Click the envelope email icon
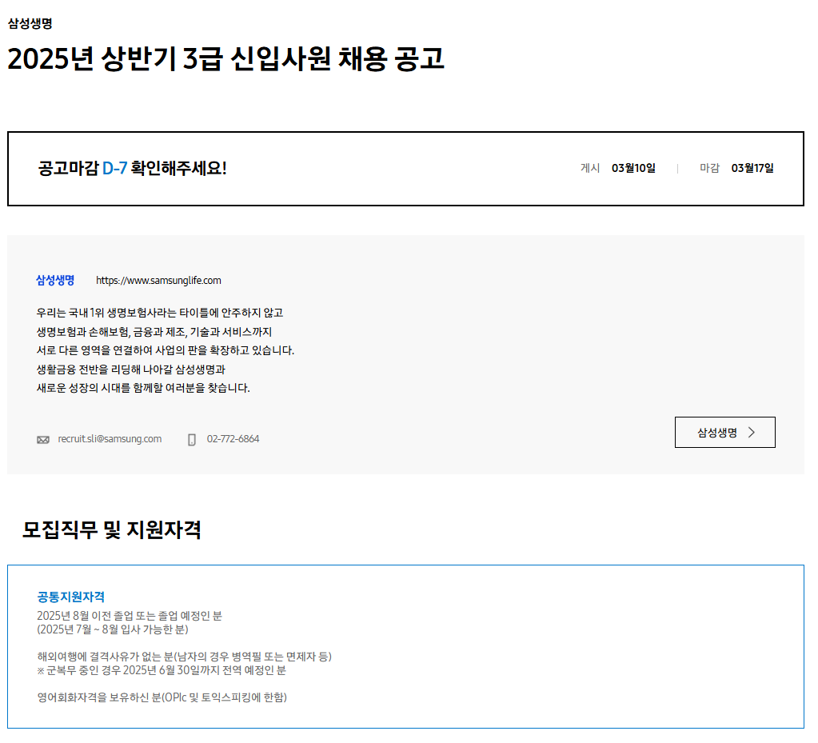The image size is (818, 743). pos(43,440)
